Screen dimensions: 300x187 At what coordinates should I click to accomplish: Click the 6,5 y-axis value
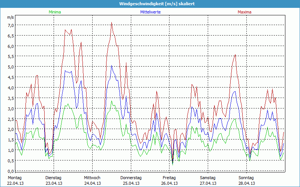click(10, 36)
